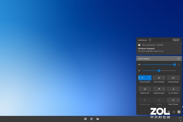Open the Settings gear app on taskbar
The height and width of the screenshot is (122, 183).
(91, 119)
